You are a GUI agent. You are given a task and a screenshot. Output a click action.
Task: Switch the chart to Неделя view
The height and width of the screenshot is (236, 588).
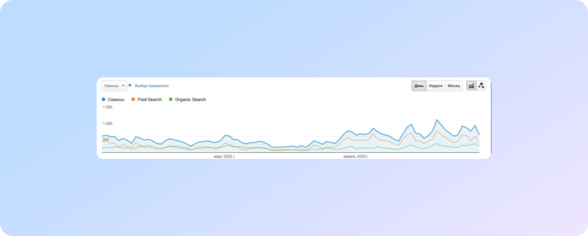(436, 86)
